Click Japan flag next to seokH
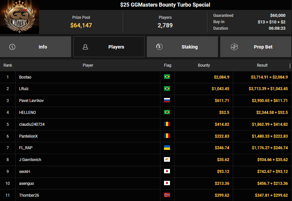 [x=167, y=172]
